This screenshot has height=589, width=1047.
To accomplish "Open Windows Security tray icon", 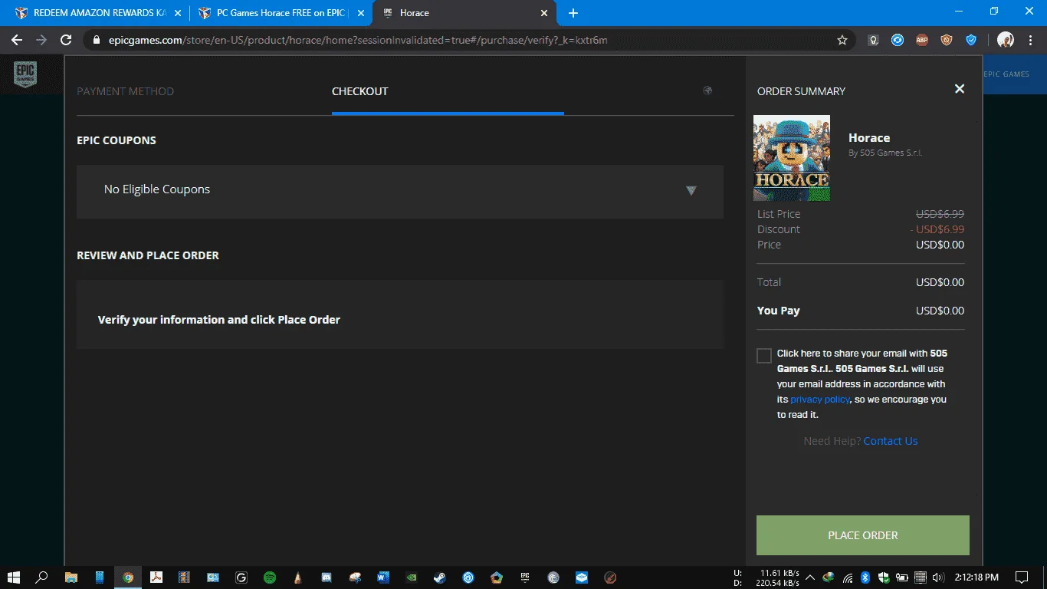I will [x=883, y=577].
